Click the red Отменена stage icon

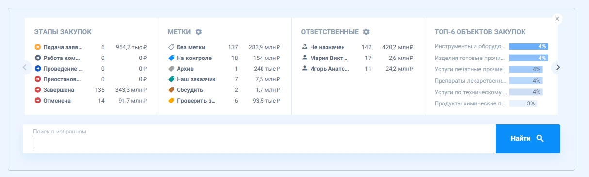click(x=38, y=101)
